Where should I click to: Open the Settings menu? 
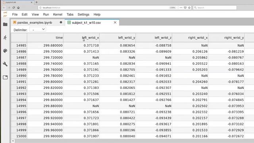(83, 14)
